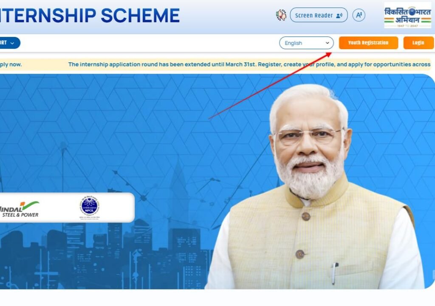Click the 'pply now.' ticker text
Viewport: 435px width, 306px height.
tap(11, 64)
